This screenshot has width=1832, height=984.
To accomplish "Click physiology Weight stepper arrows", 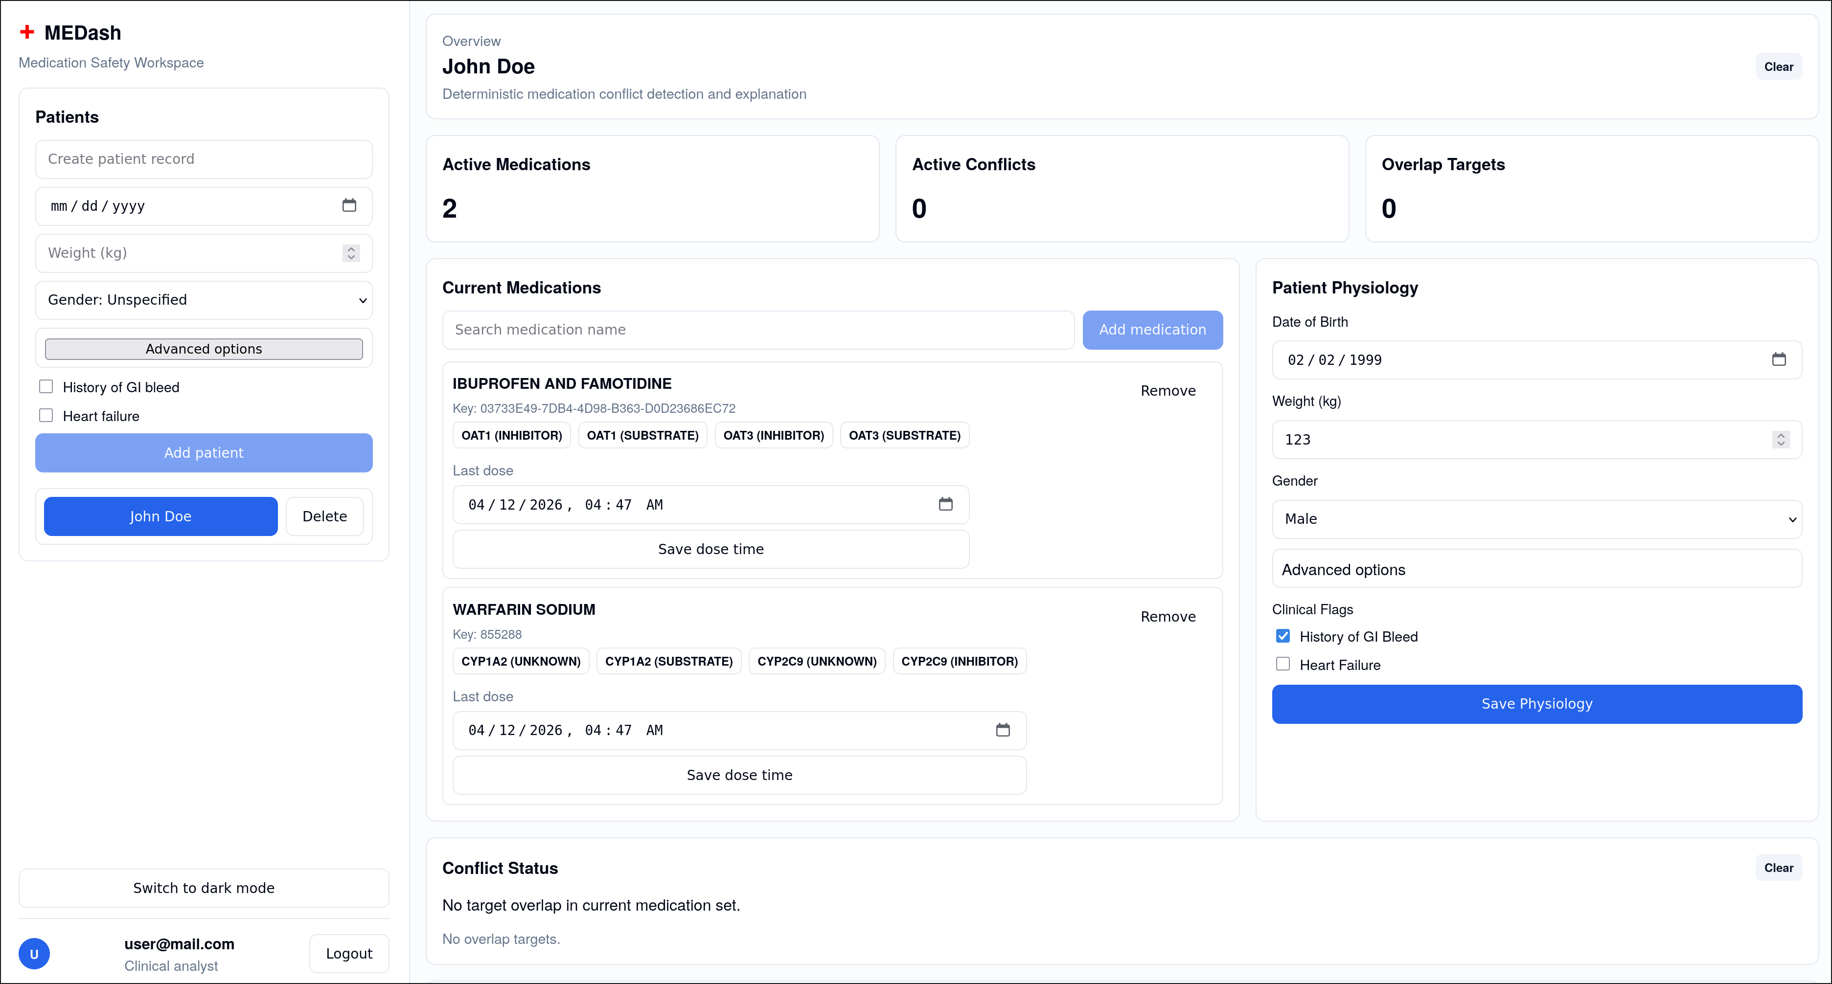I will (1781, 439).
